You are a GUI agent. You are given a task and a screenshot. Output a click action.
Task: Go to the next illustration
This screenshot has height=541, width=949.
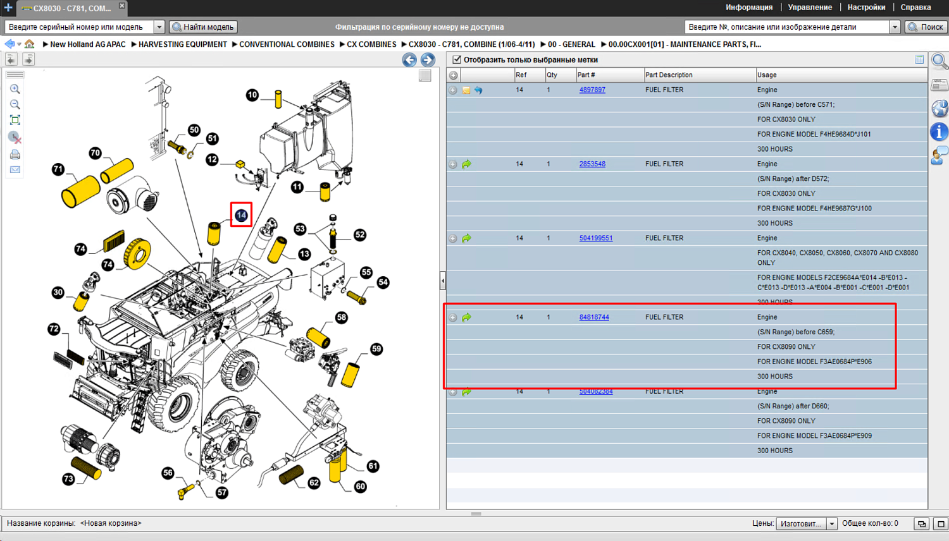click(428, 60)
